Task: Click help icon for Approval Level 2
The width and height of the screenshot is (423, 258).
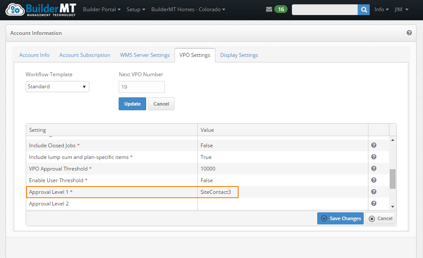Action: click(374, 204)
